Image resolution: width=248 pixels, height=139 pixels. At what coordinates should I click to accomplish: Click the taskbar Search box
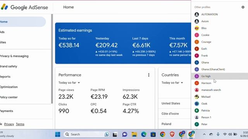(87, 134)
